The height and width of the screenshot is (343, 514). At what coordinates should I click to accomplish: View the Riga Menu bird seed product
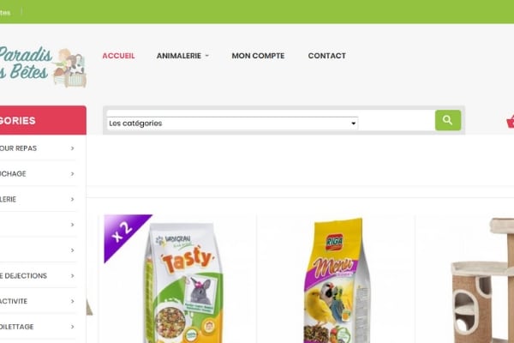click(x=337, y=281)
